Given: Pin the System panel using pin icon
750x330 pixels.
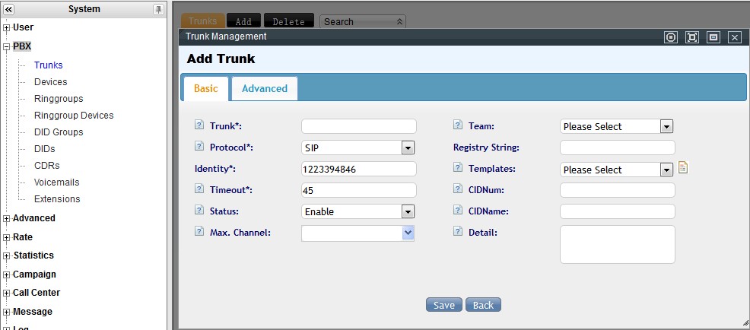Looking at the screenshot, I should coord(158,9).
